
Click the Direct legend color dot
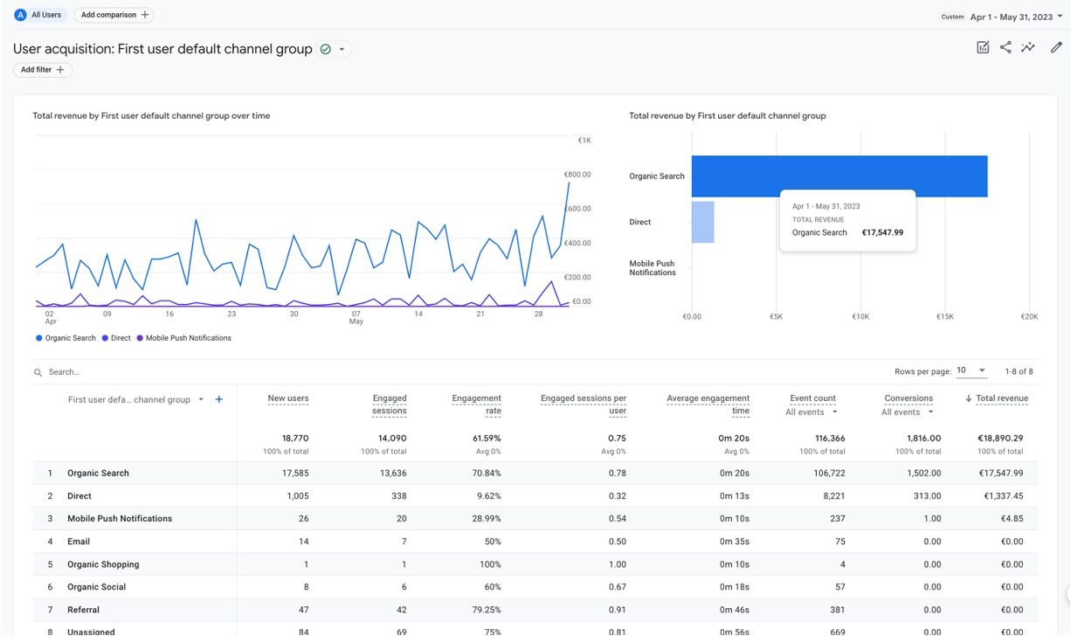pyautogui.click(x=103, y=337)
